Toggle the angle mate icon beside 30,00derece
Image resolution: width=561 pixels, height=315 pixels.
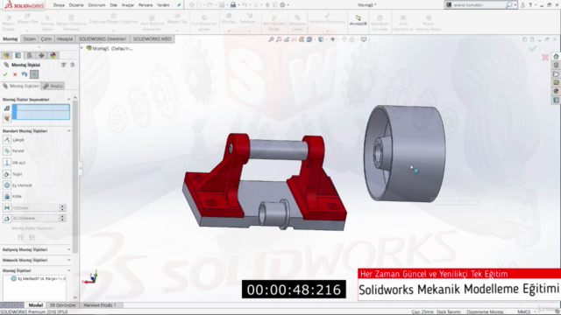click(7, 218)
